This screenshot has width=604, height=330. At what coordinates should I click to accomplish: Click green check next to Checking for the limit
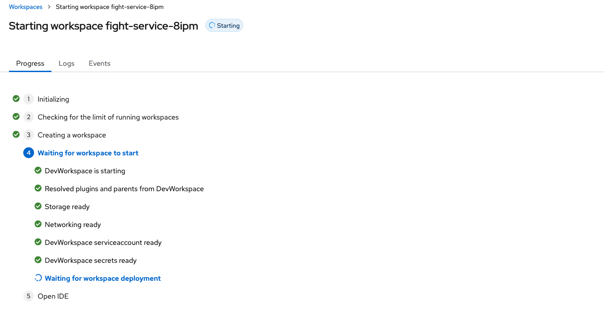click(x=16, y=116)
